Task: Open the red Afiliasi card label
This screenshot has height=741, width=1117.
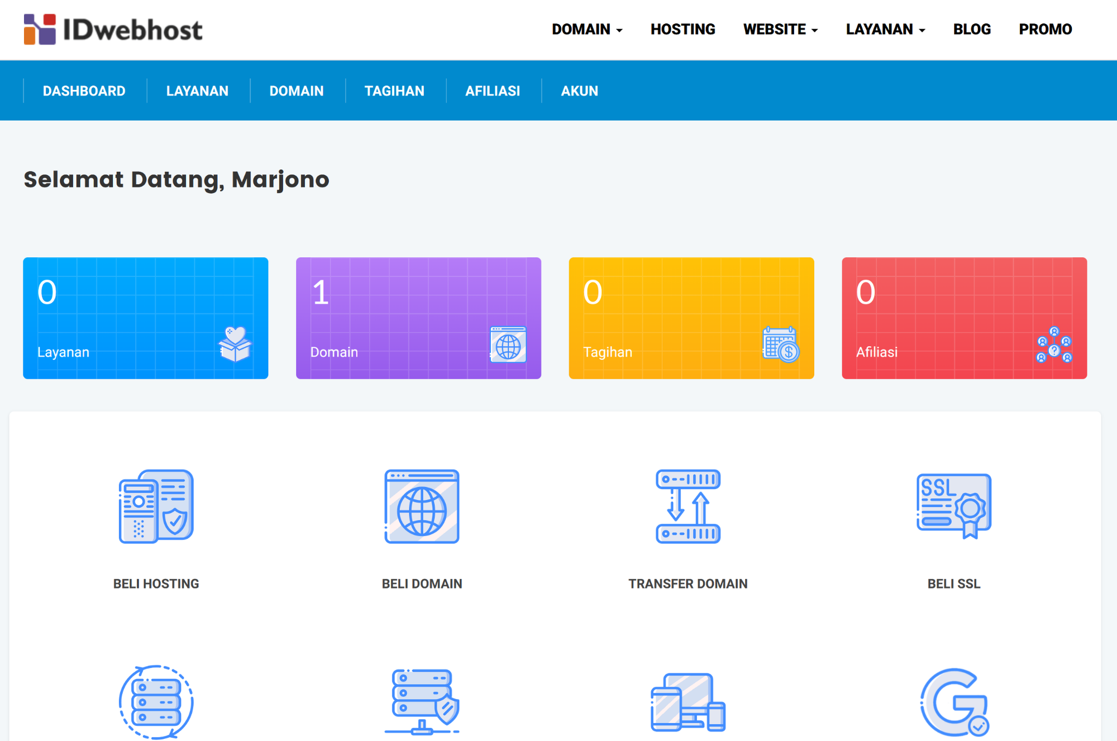Action: pos(877,352)
